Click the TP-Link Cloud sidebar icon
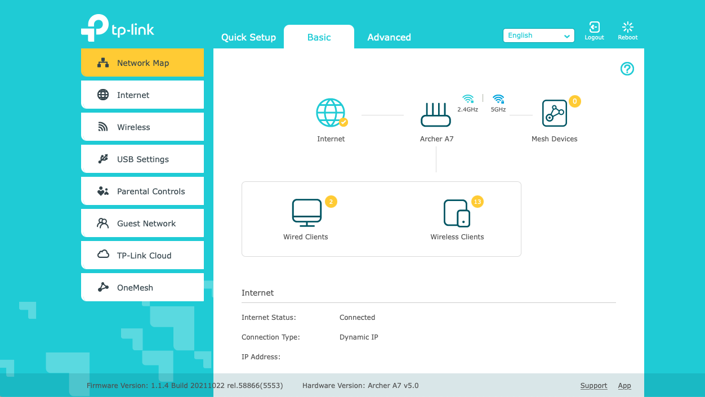Screen dimensions: 705x397 pyautogui.click(x=103, y=255)
